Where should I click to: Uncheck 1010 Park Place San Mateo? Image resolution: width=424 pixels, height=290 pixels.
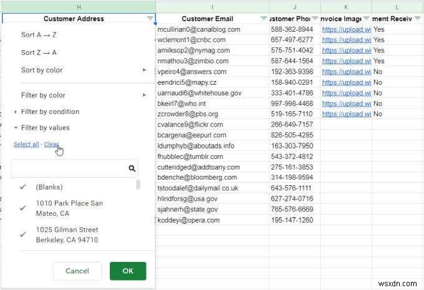click(x=23, y=208)
